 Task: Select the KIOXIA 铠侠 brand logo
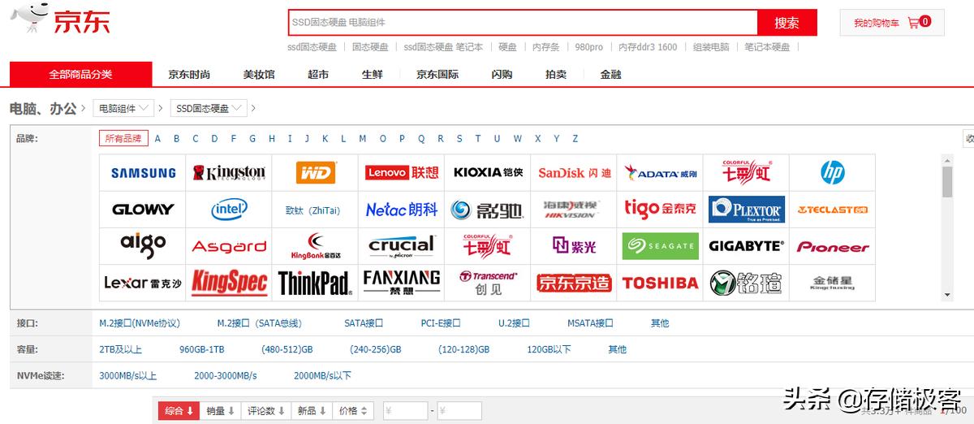tap(488, 173)
